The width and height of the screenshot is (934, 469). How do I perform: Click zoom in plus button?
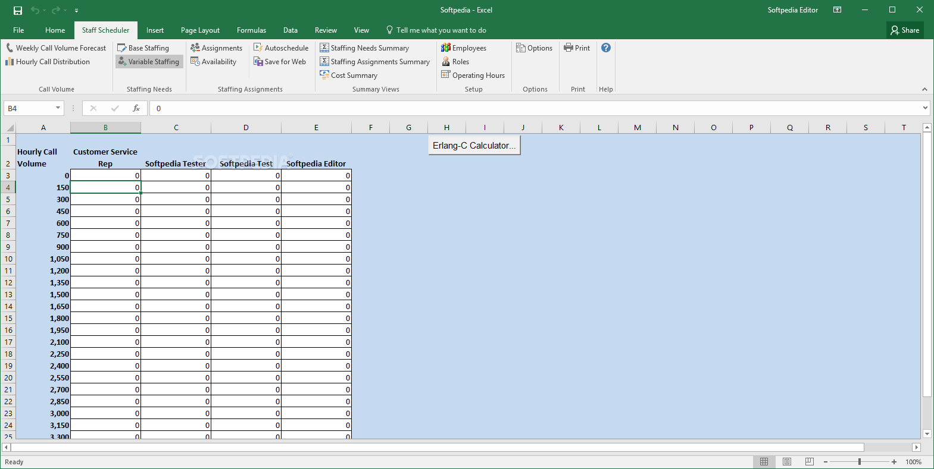pyautogui.click(x=894, y=462)
